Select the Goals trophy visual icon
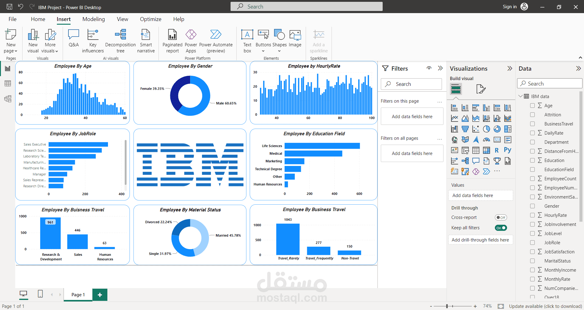The height and width of the screenshot is (310, 584). click(x=497, y=161)
